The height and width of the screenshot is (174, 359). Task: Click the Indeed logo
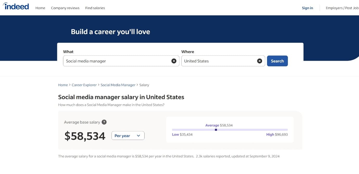pos(16,6)
